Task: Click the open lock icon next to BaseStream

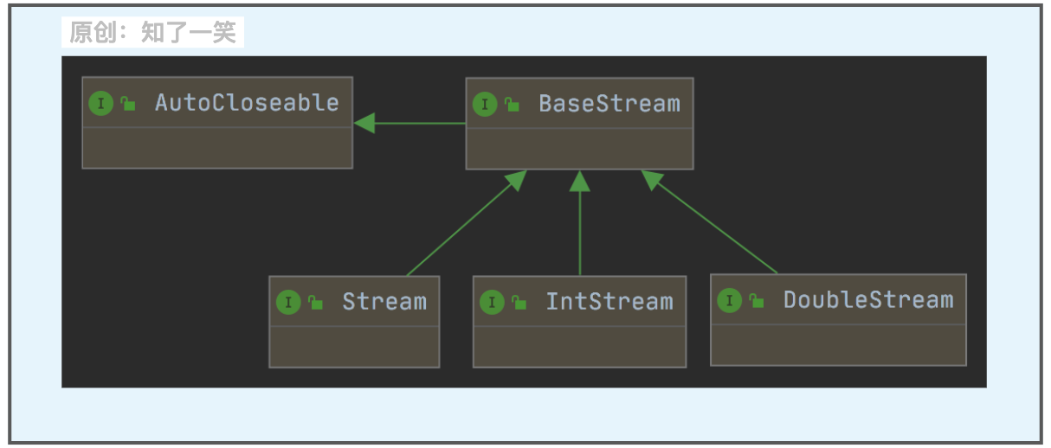Action: pyautogui.click(x=512, y=105)
